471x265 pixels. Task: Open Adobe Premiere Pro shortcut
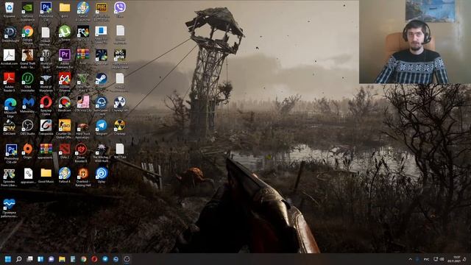65,57
